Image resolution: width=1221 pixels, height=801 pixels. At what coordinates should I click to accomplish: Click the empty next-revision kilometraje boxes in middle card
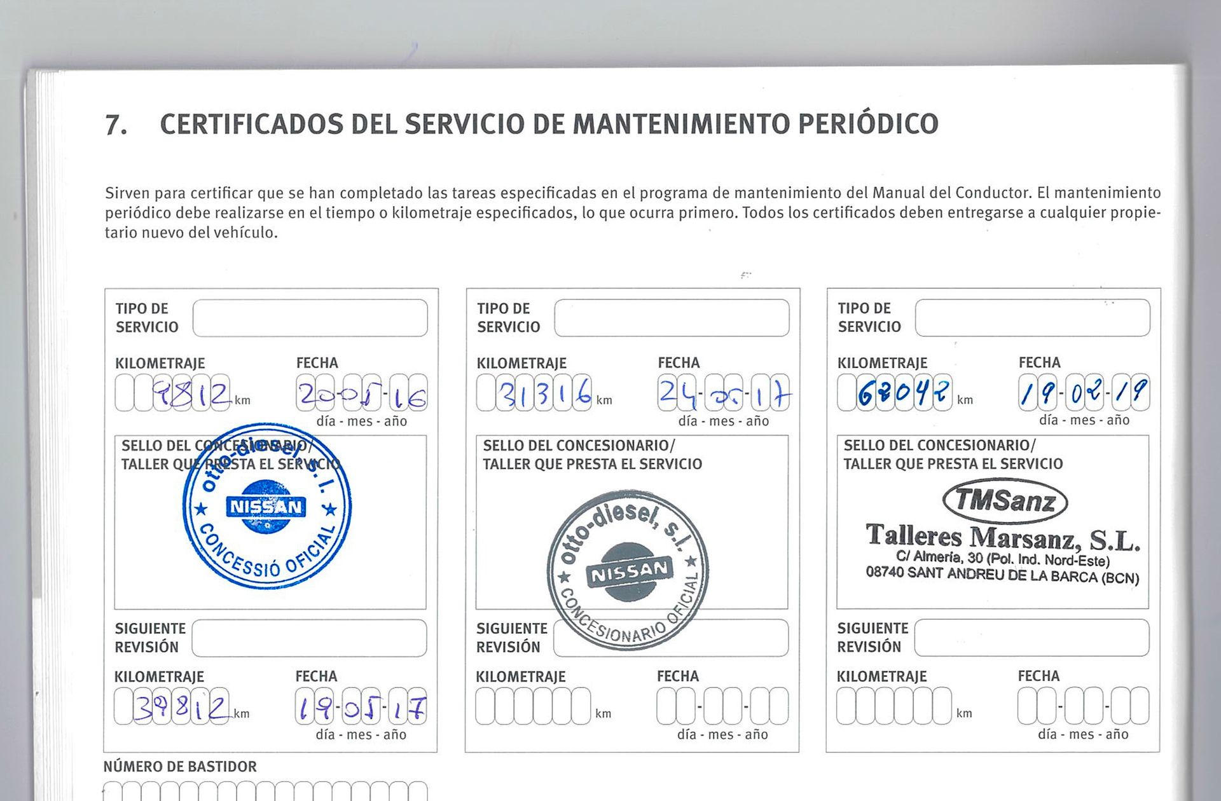534,706
